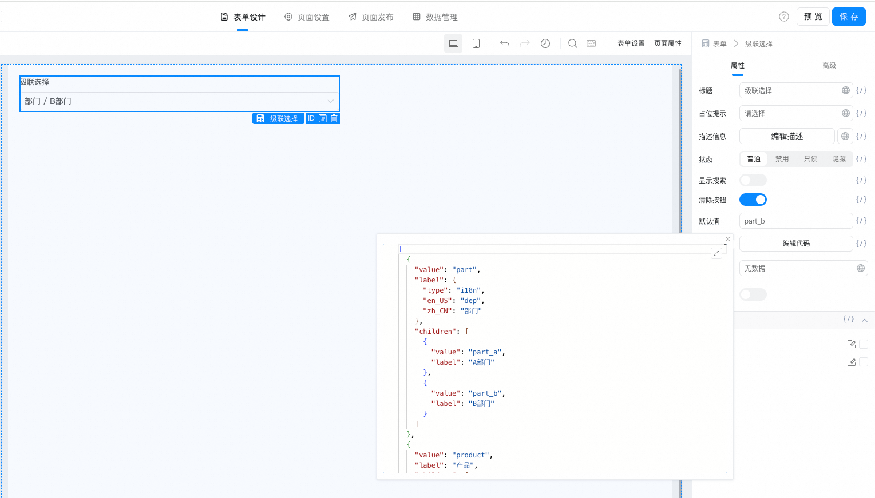Click the help question mark icon

(x=784, y=17)
